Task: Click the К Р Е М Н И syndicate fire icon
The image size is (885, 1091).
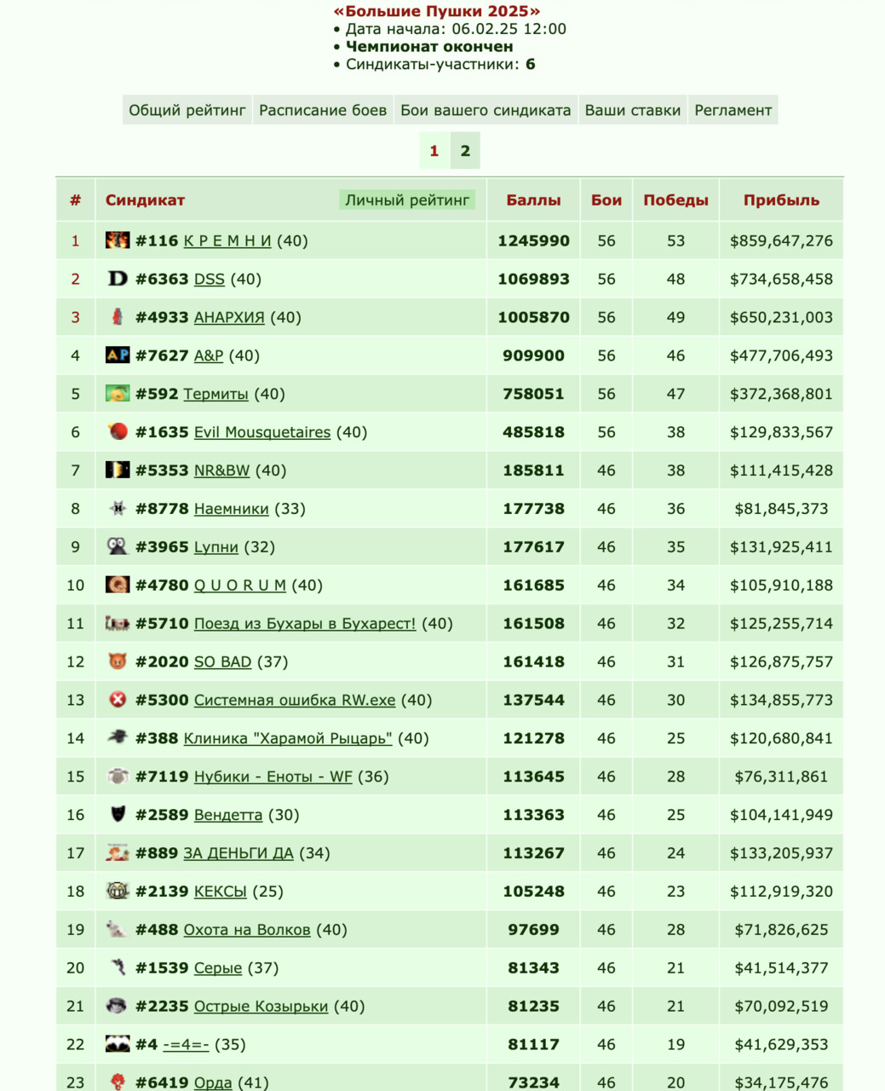Action: pyautogui.click(x=118, y=240)
